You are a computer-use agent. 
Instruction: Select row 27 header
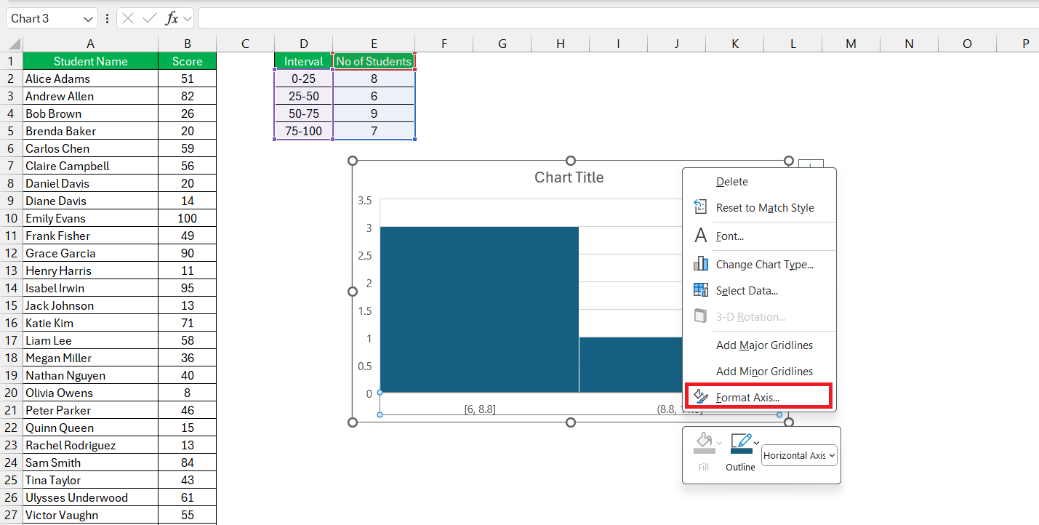(12, 515)
